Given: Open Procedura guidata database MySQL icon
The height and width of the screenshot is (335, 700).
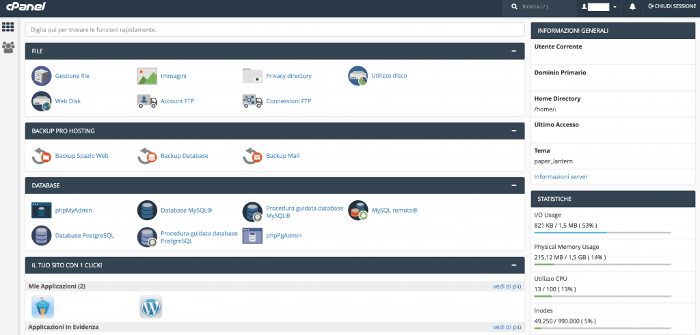Looking at the screenshot, I should [x=252, y=212].
